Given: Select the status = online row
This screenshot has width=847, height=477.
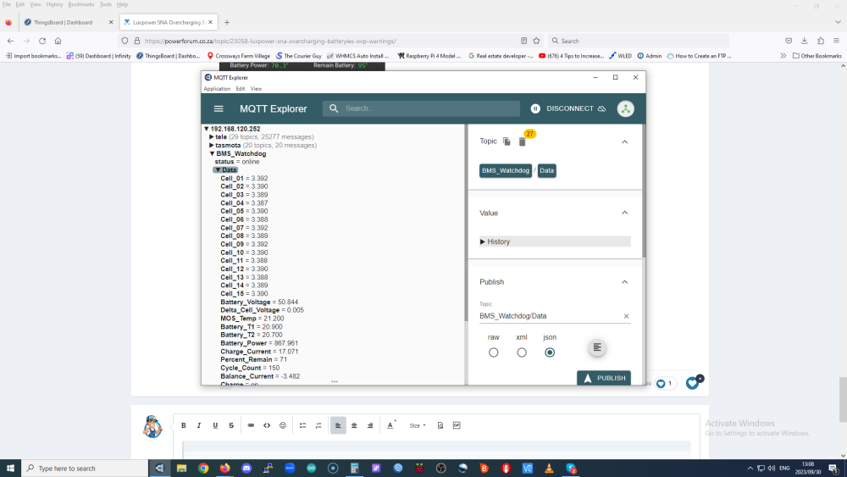Looking at the screenshot, I should [x=237, y=162].
